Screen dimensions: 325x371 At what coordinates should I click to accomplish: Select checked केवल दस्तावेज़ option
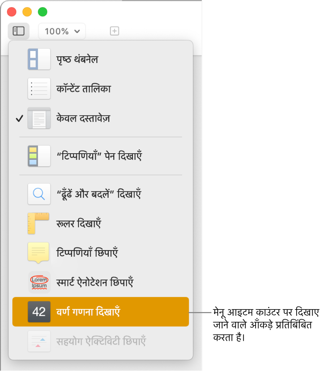tap(101, 118)
